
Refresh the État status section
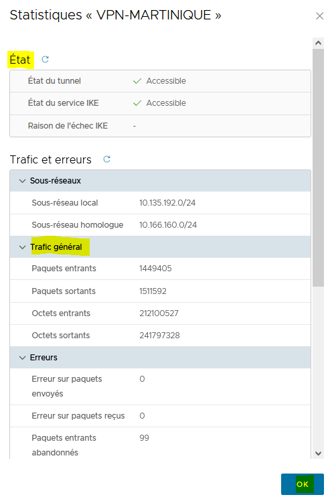(x=45, y=59)
